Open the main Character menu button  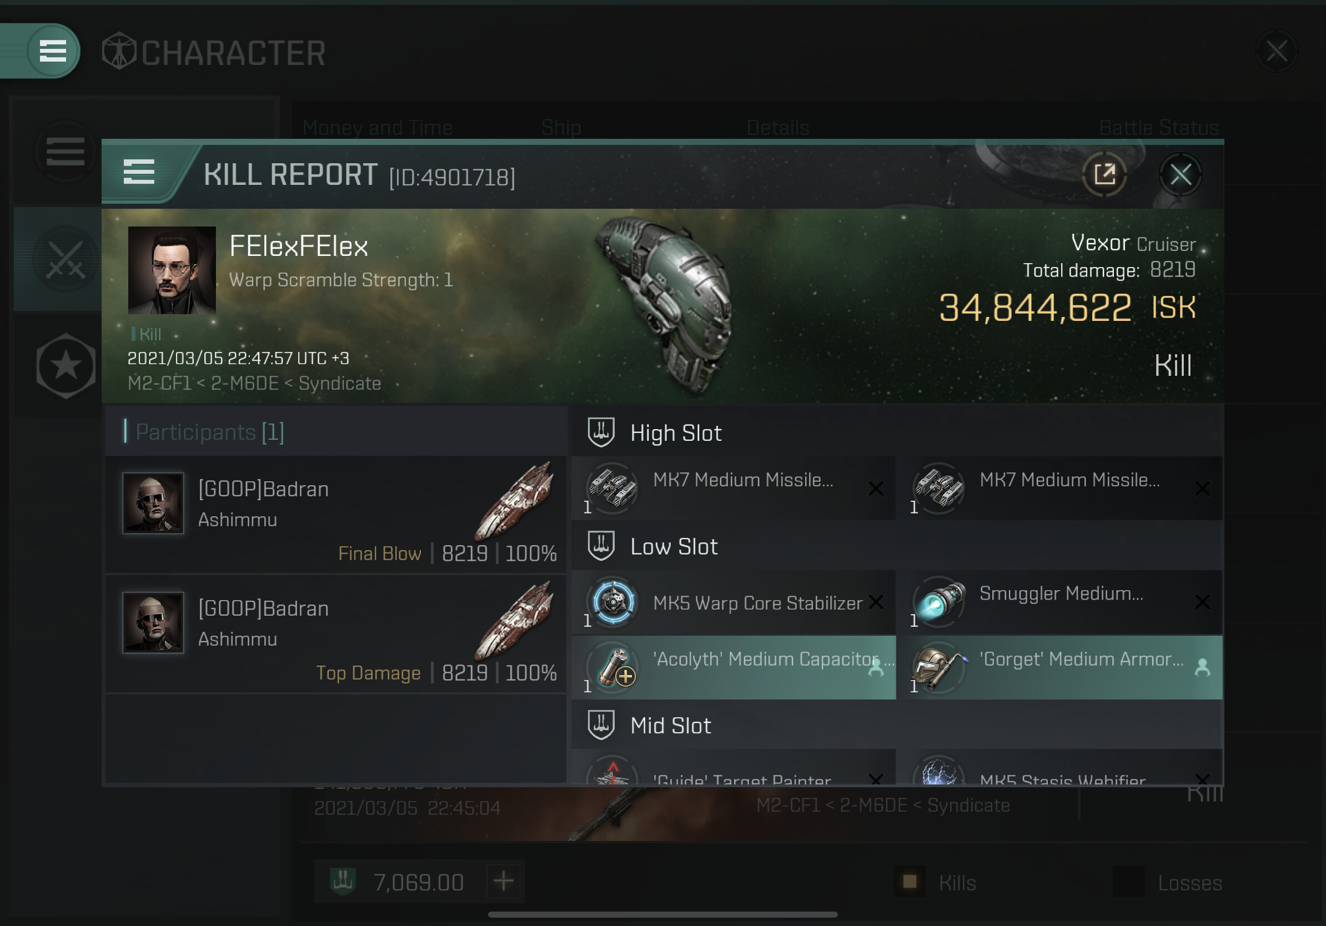[53, 51]
